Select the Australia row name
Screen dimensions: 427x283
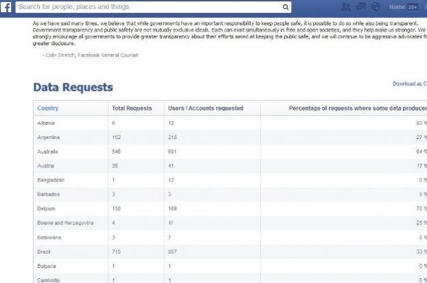click(x=48, y=151)
